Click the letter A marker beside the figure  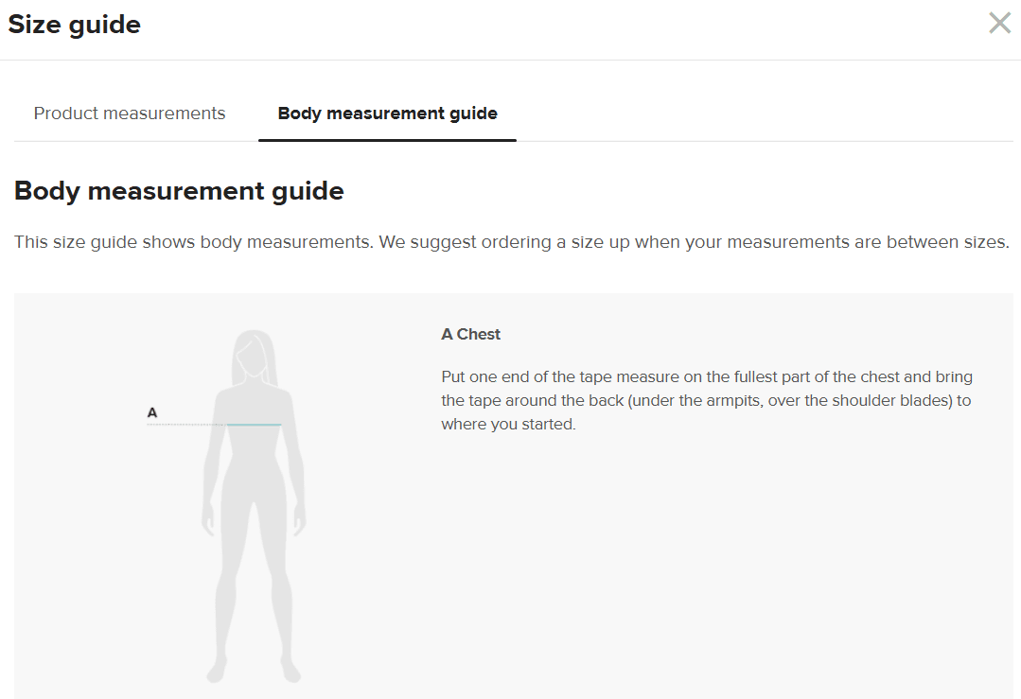click(152, 413)
